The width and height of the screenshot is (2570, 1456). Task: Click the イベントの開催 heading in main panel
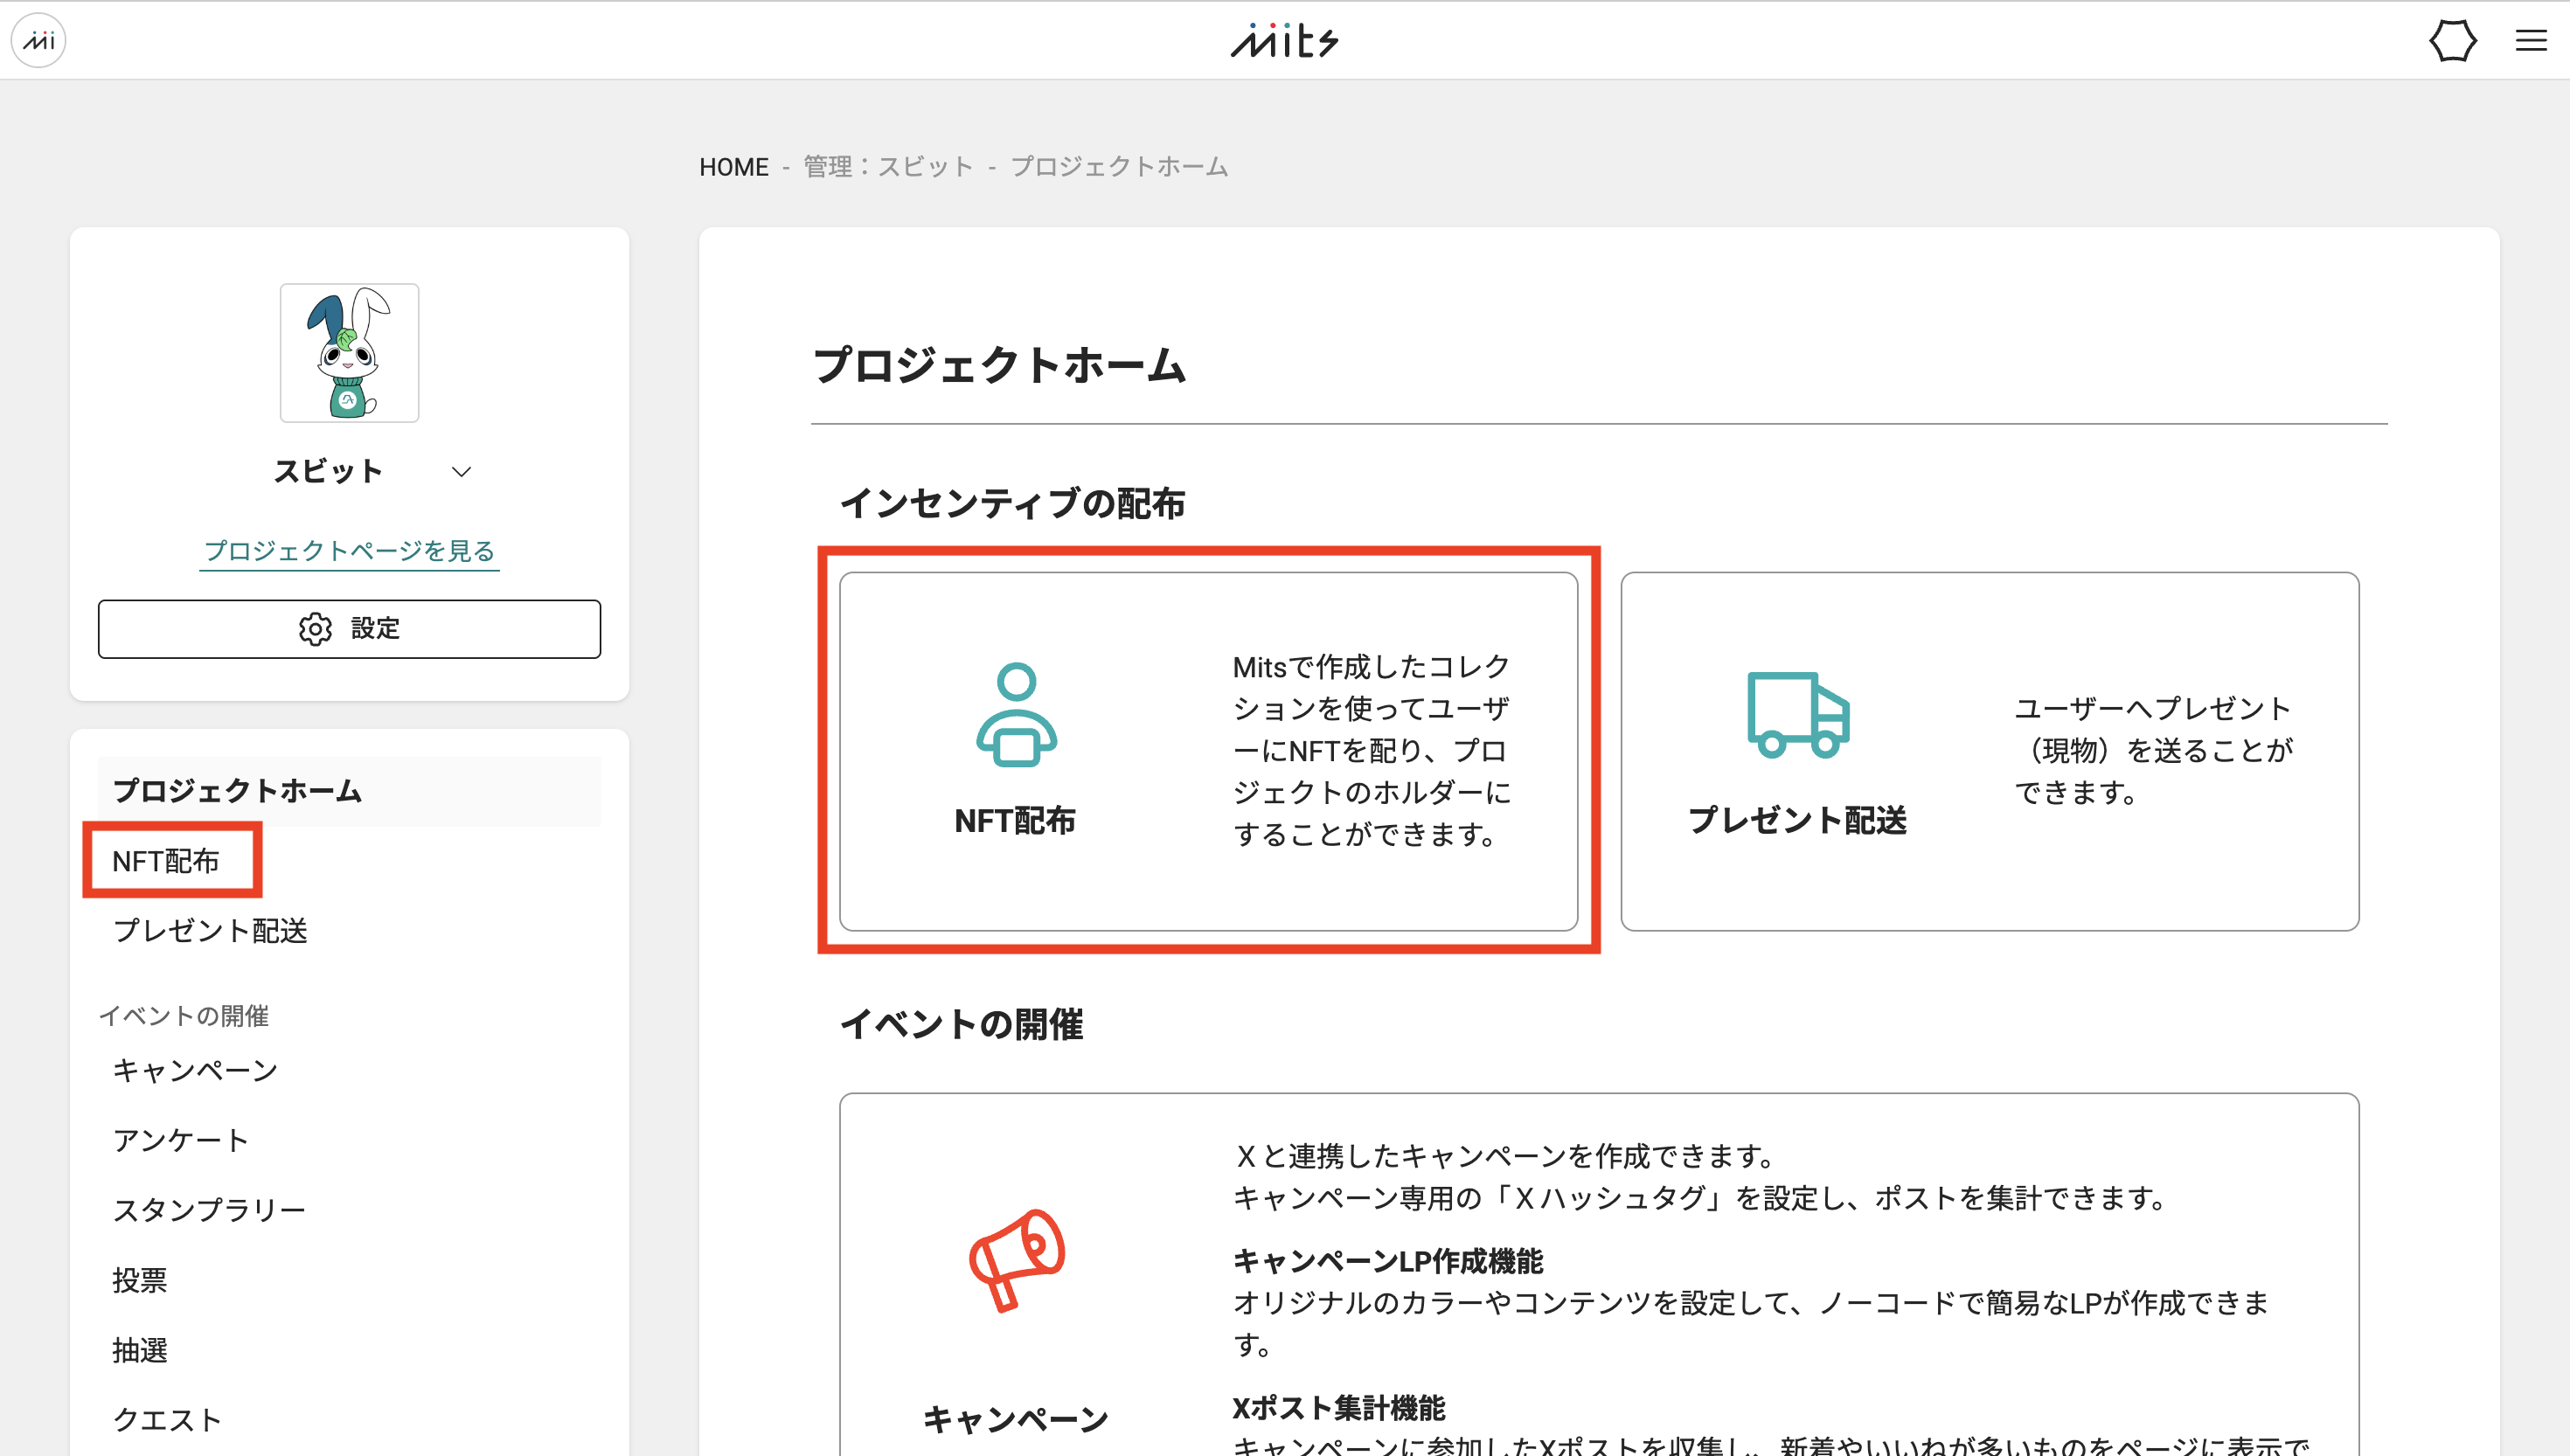coord(961,1024)
